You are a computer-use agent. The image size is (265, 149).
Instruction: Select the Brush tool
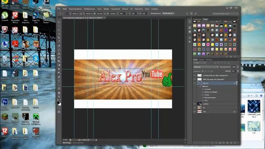59,50
